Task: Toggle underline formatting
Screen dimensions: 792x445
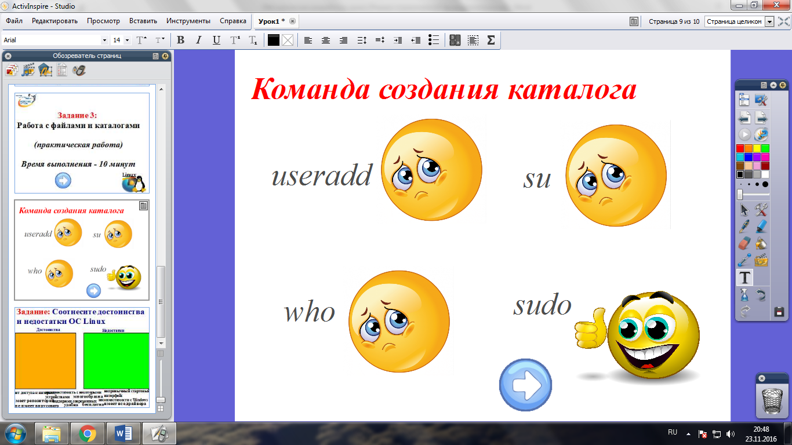Action: click(216, 40)
